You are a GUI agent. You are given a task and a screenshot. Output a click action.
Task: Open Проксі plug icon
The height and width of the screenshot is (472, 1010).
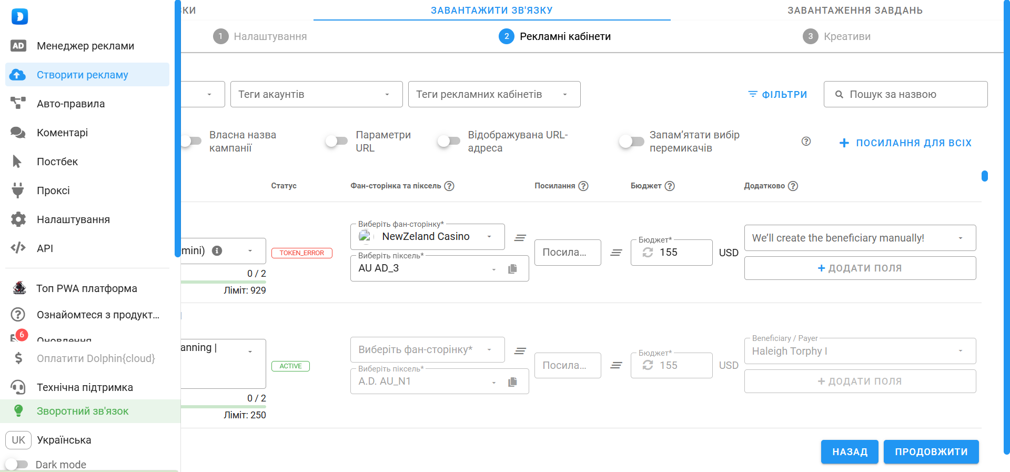coord(18,190)
